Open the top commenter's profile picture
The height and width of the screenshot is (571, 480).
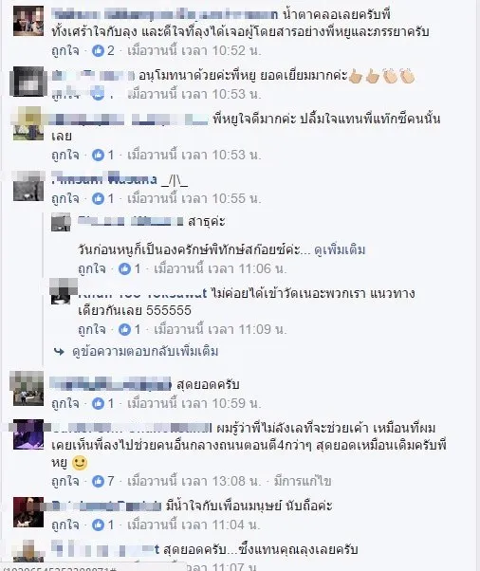[x=28, y=21]
